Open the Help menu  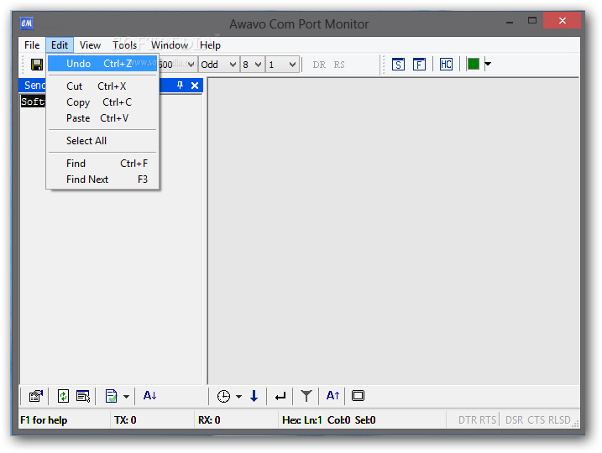point(210,45)
